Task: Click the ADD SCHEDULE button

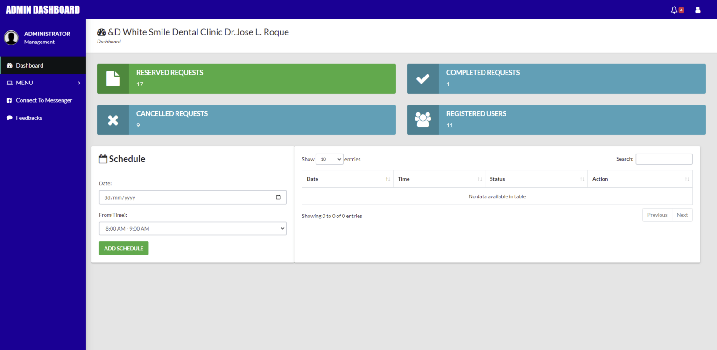Action: [123, 248]
